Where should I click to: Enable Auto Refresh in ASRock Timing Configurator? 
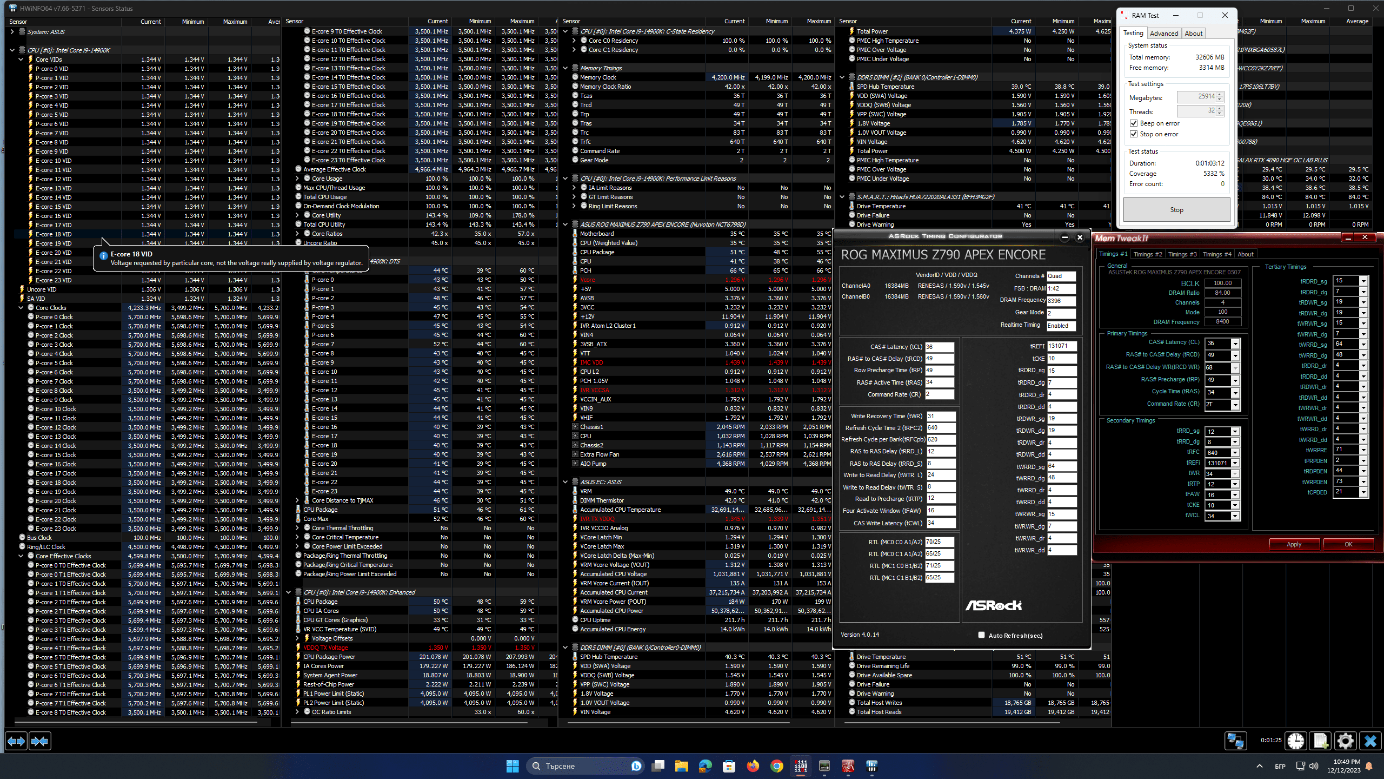click(x=981, y=635)
